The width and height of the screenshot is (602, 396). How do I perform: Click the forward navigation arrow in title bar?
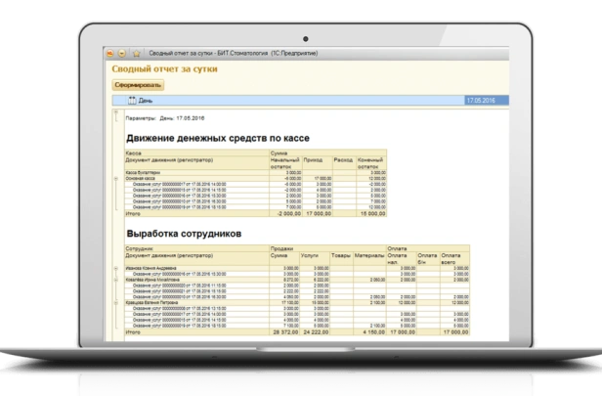point(122,53)
